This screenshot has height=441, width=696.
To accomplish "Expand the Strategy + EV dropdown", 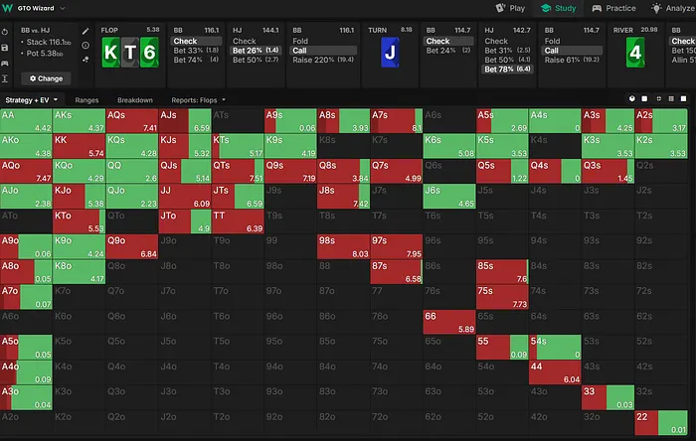I will tap(33, 100).
